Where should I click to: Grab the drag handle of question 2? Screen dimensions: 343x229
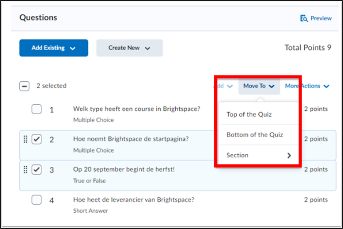pos(25,139)
